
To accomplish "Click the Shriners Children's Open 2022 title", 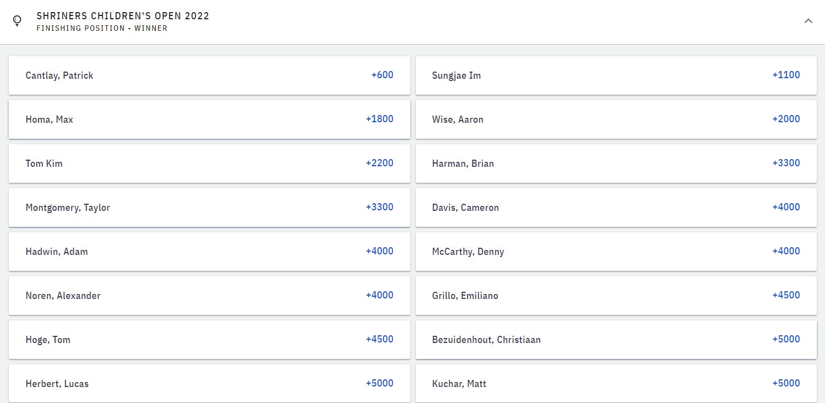I will click(x=123, y=16).
